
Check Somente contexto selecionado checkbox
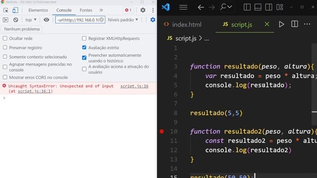[x=5, y=57]
